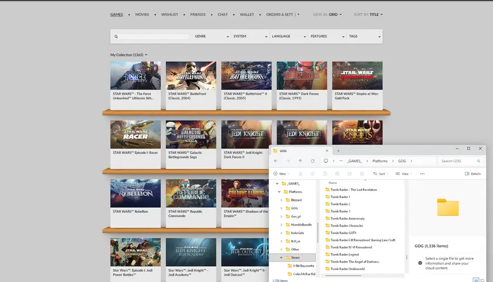
Task: Go back in File Explorer
Action: [x=276, y=161]
